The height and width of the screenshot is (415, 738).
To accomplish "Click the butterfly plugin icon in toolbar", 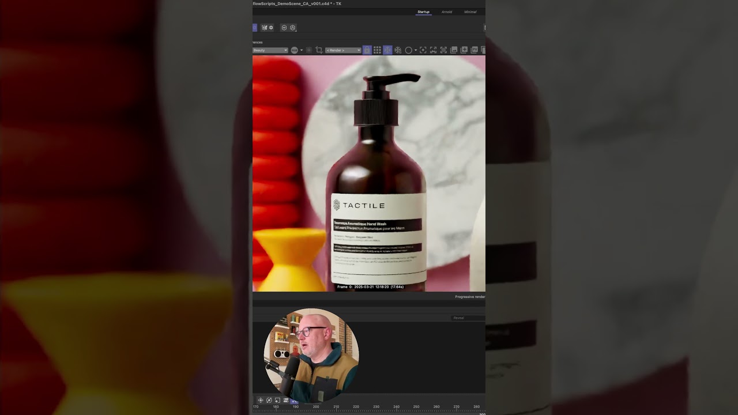I will tap(265, 28).
